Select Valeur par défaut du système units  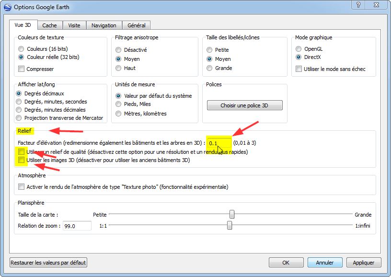(x=154, y=96)
